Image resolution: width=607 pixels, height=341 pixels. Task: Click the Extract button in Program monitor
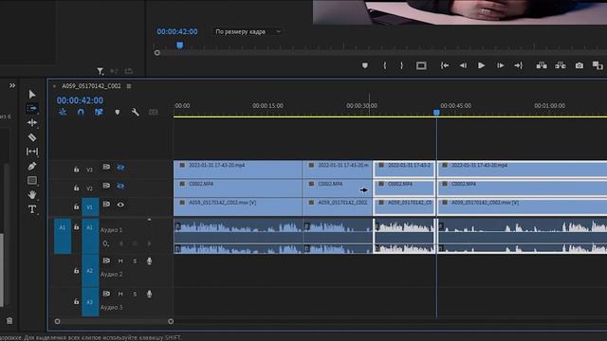[561, 65]
